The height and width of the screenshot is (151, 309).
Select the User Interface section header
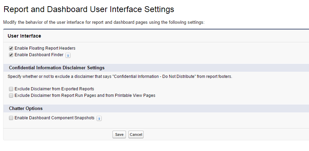[24, 36]
